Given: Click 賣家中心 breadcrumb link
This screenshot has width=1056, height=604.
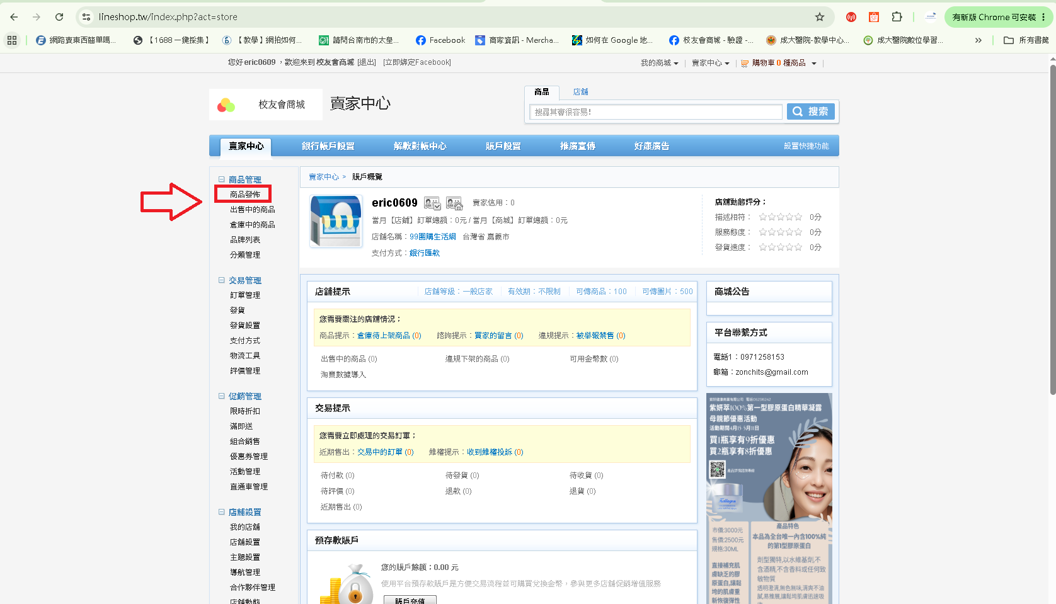Looking at the screenshot, I should [324, 177].
